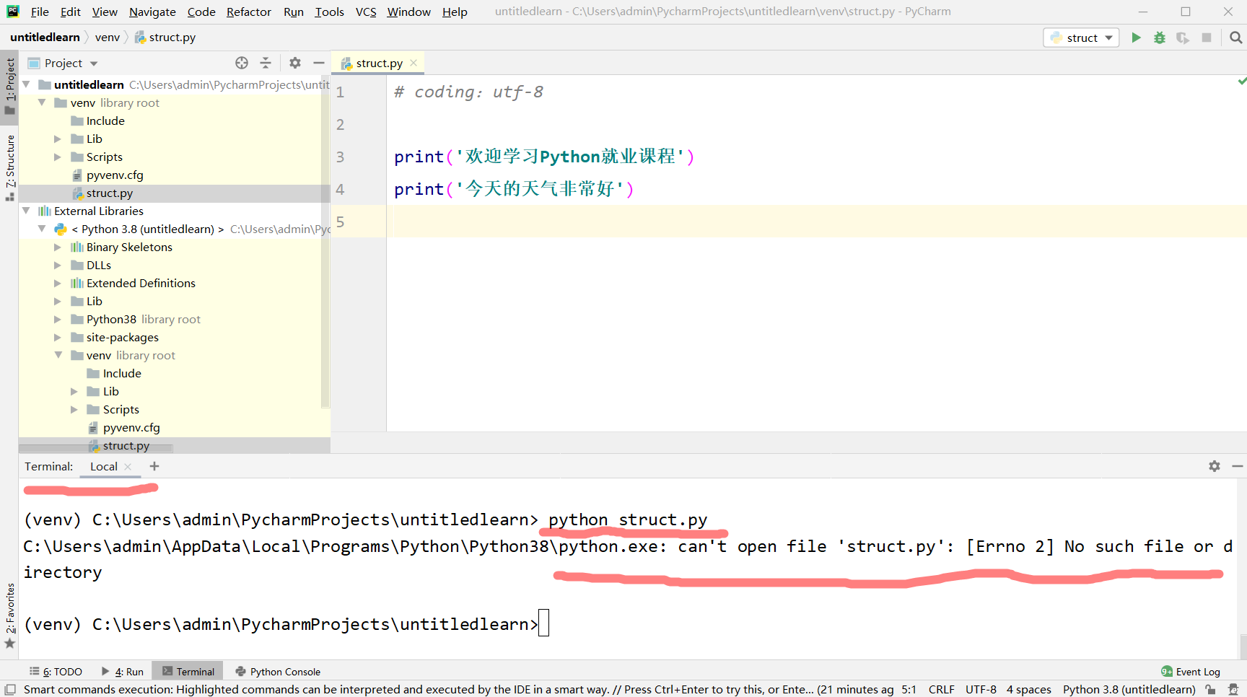Collapse the top venv library root folder
Image resolution: width=1247 pixels, height=697 pixels.
[x=43, y=102]
